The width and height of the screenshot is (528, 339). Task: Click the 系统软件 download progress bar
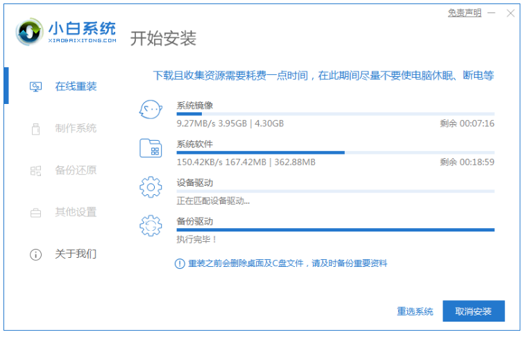coord(335,152)
